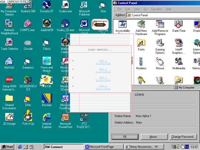Open the File menu in Control Panel

click(120, 9)
